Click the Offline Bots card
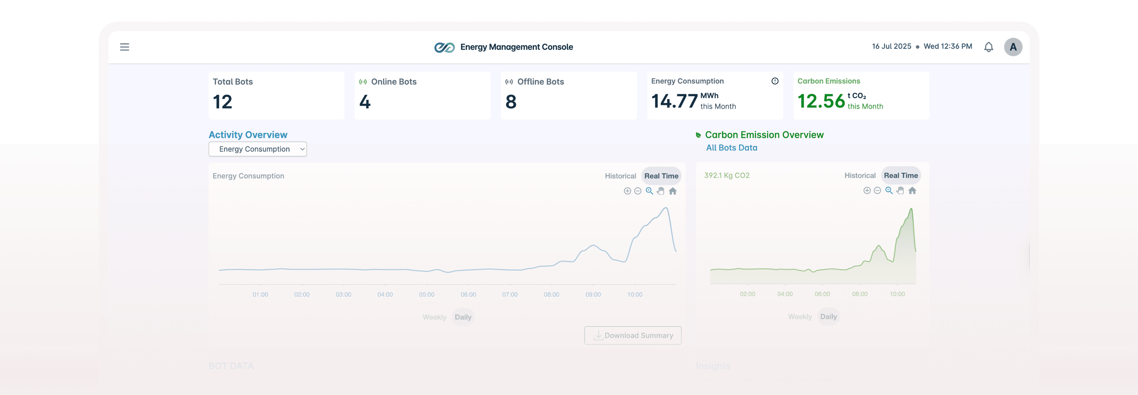Image resolution: width=1138 pixels, height=395 pixels. tap(569, 95)
